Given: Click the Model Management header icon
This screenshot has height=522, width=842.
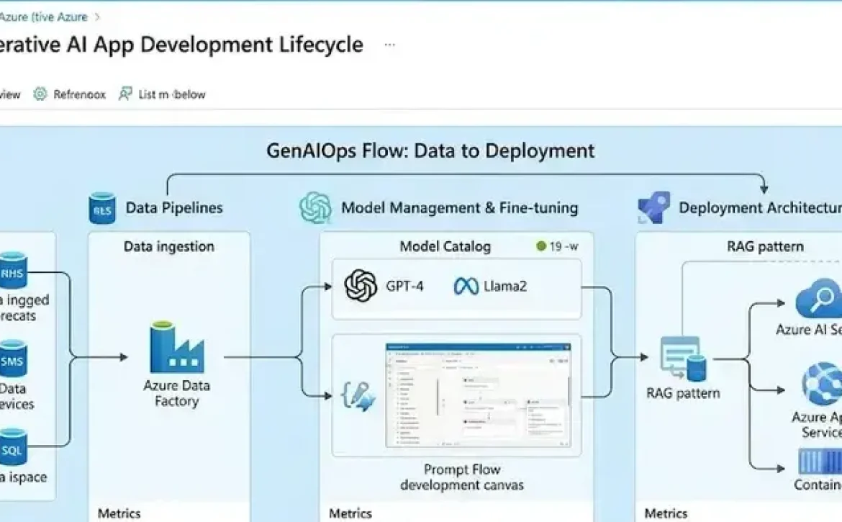Looking at the screenshot, I should pyautogui.click(x=316, y=208).
